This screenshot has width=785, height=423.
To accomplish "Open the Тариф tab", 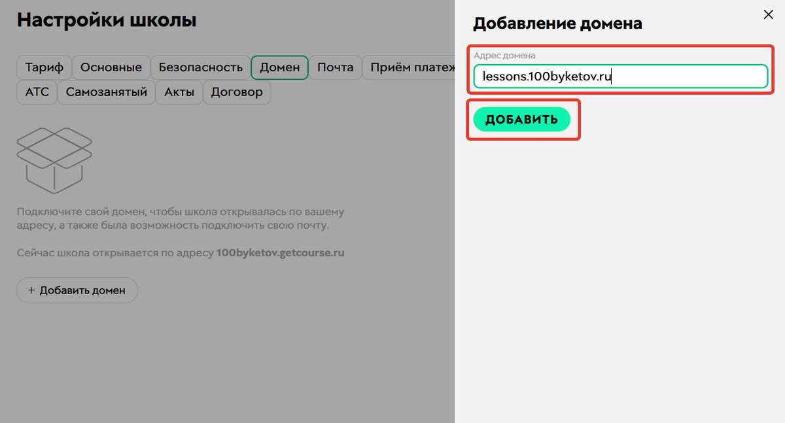I will pos(44,67).
